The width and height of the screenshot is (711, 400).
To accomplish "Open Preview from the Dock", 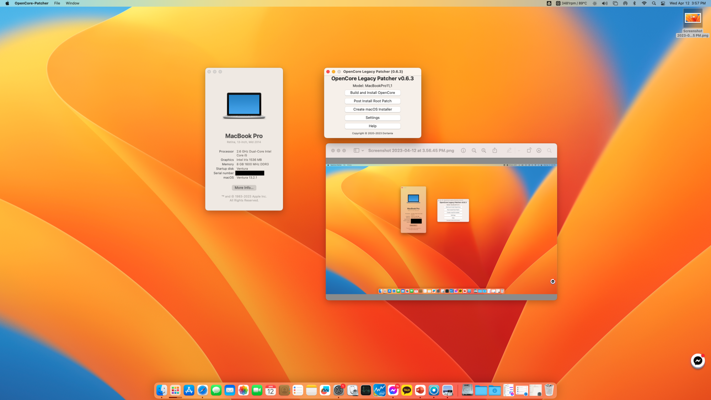I will [x=448, y=390].
